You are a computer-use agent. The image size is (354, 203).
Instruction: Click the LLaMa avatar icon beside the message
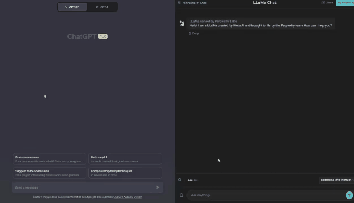pyautogui.click(x=182, y=23)
